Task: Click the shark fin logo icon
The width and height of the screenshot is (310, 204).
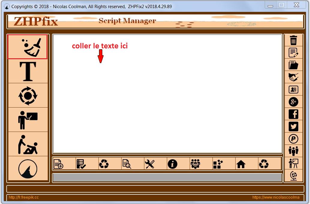Action: pos(28,169)
